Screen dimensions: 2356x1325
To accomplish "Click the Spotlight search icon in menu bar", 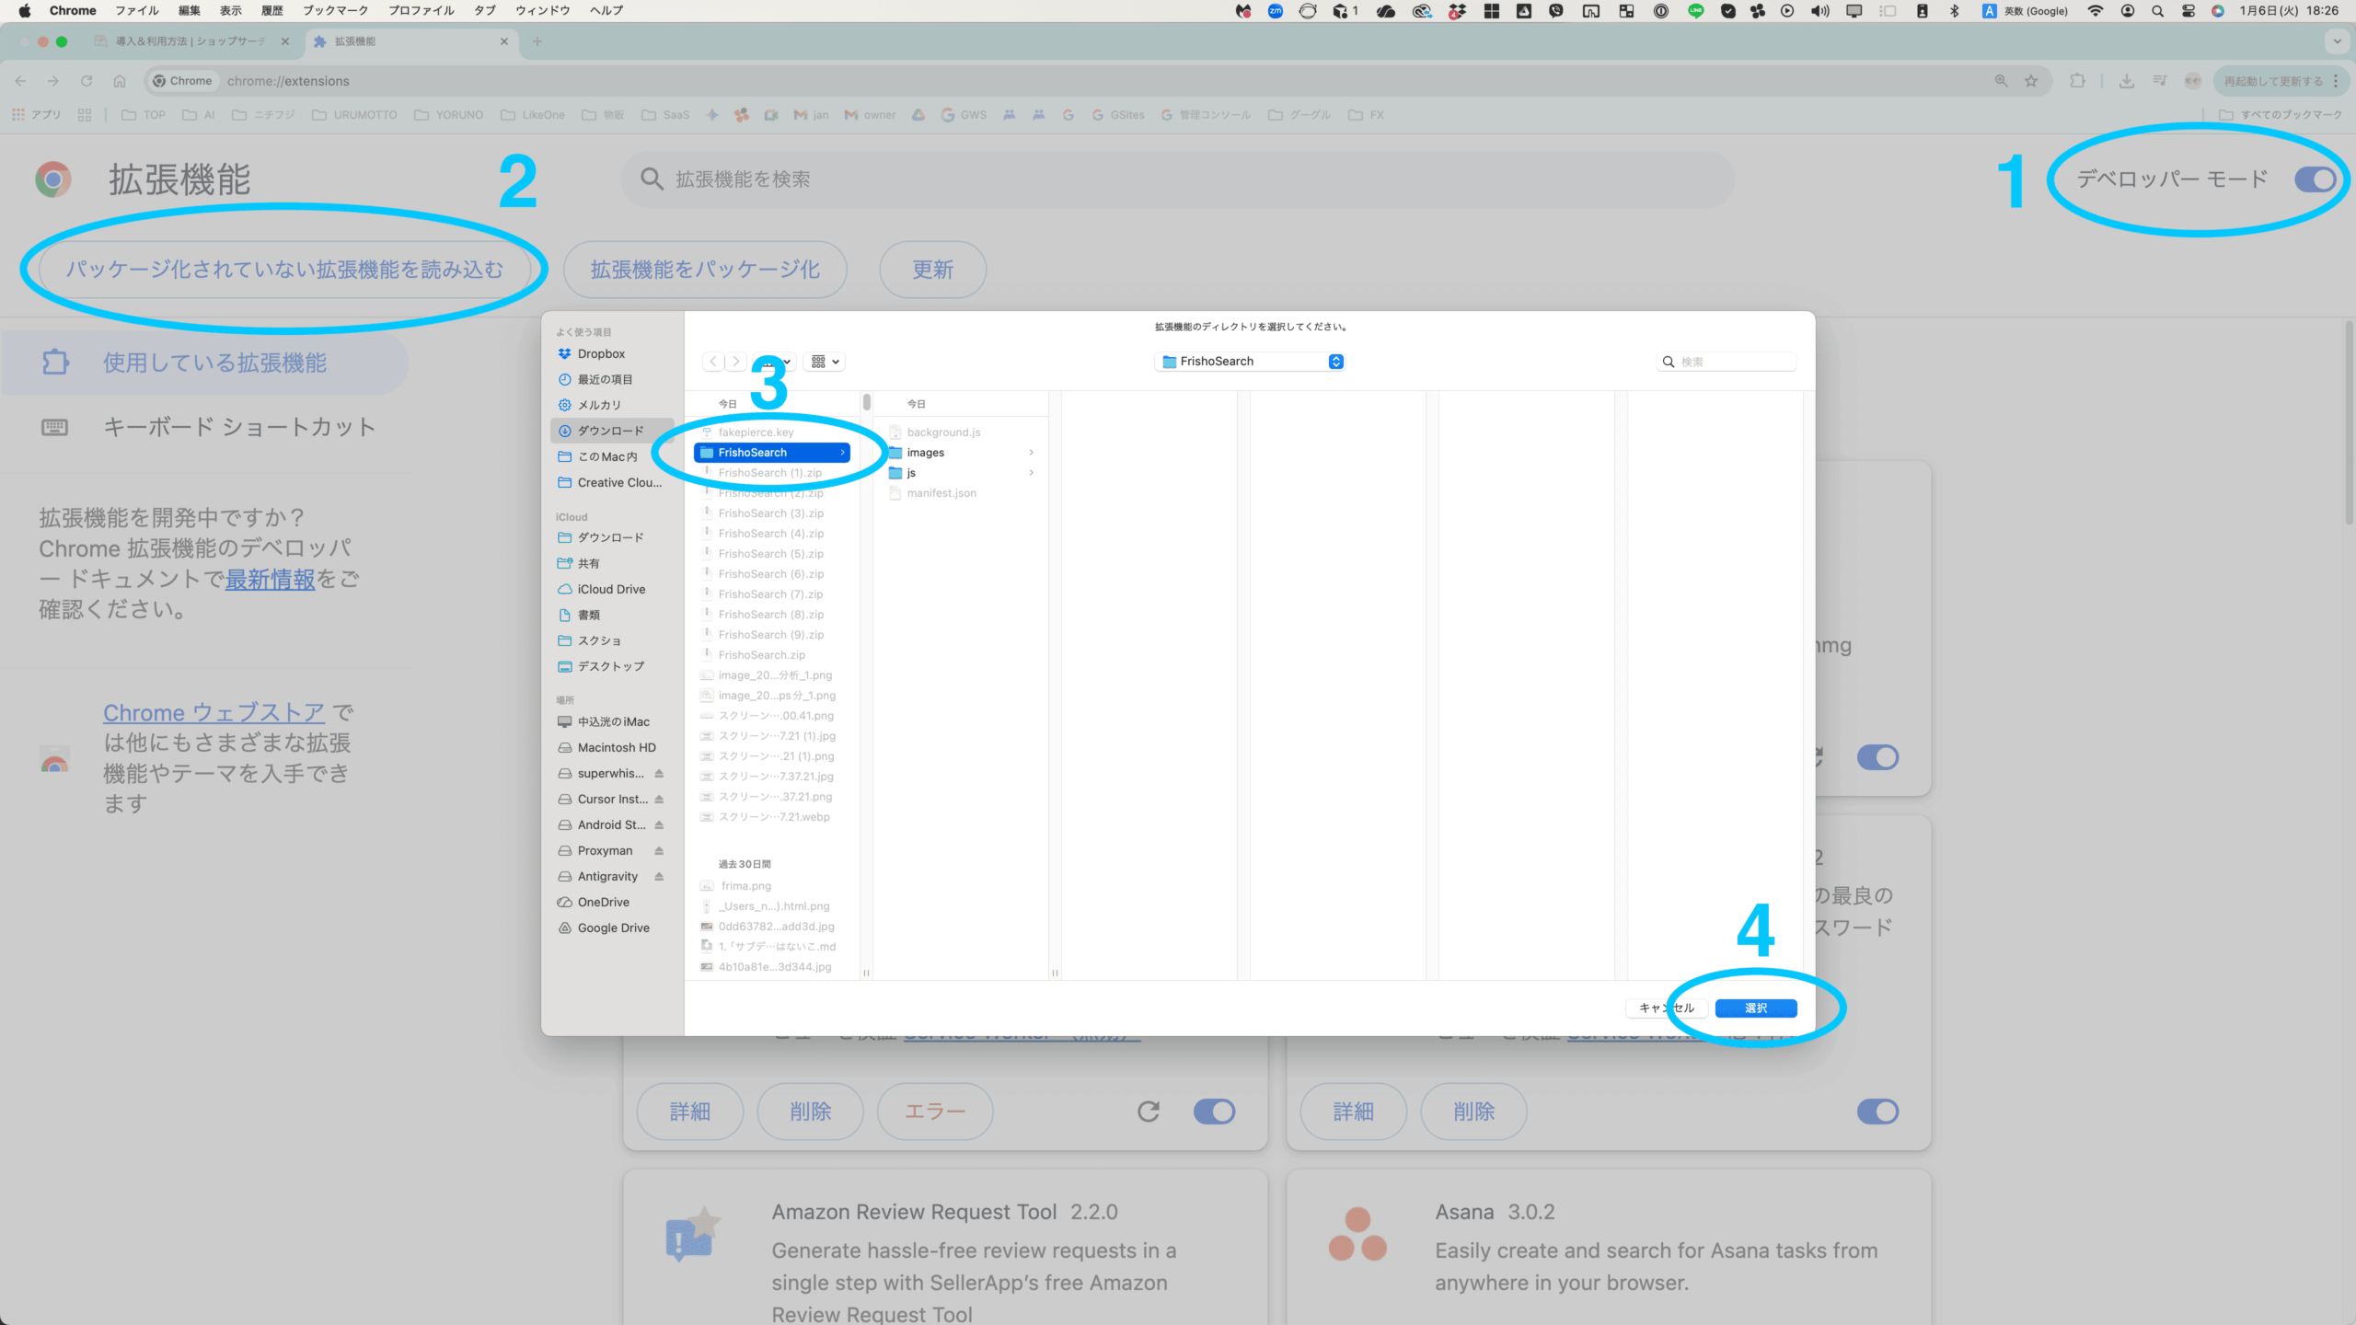I will point(2157,11).
